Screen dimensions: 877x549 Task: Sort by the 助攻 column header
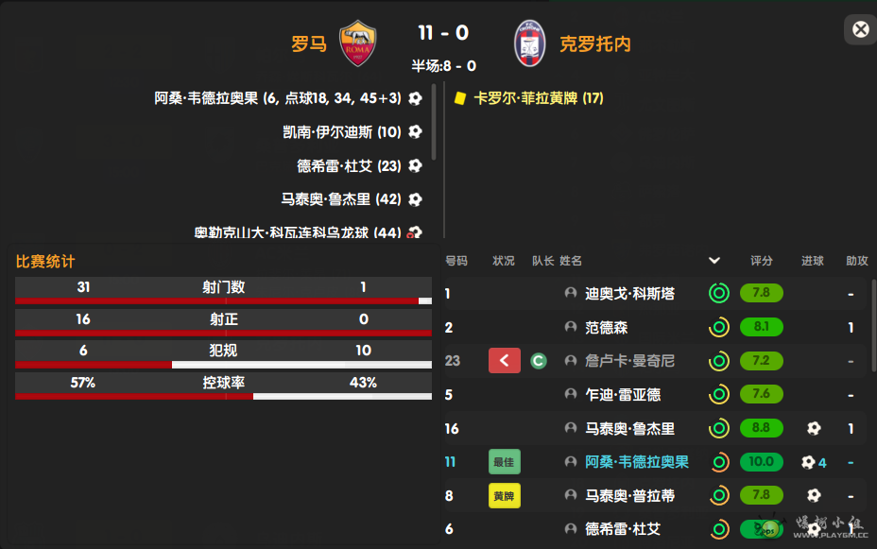coord(856,261)
